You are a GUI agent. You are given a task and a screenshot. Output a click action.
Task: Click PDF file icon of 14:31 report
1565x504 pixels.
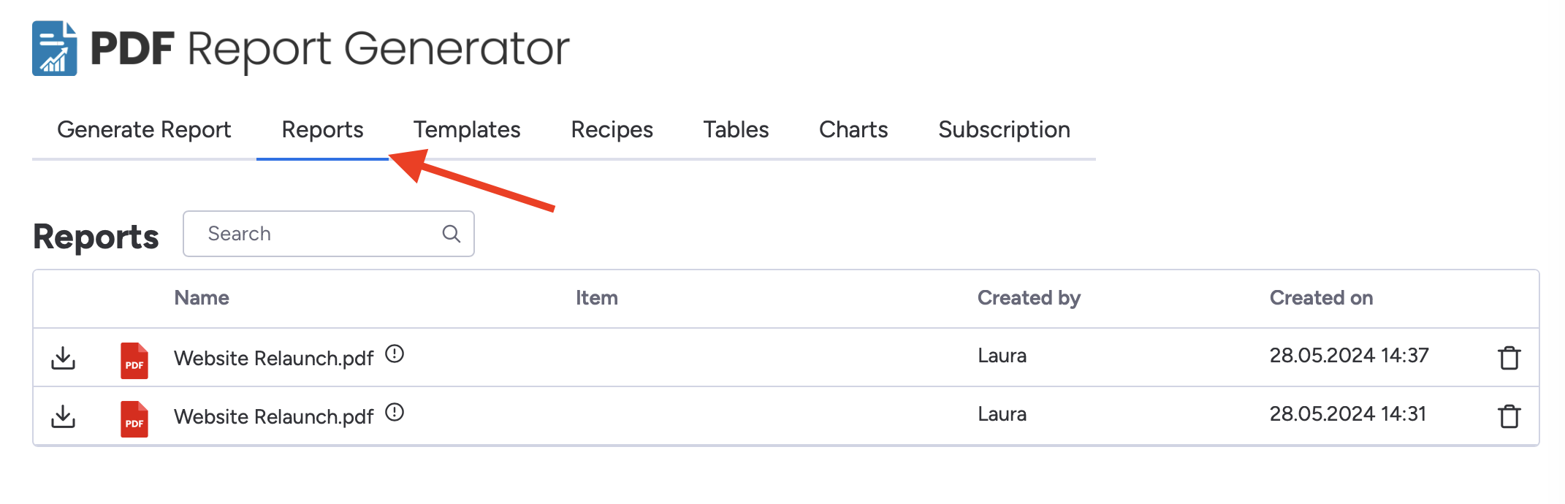pyautogui.click(x=134, y=419)
